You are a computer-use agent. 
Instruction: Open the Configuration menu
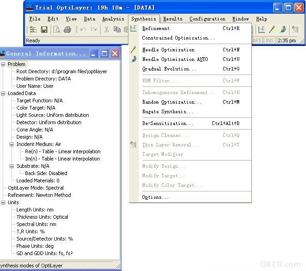click(207, 19)
